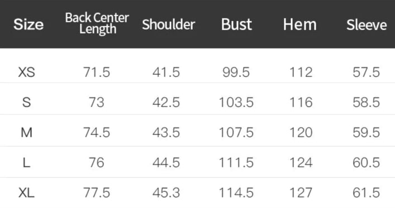Click the XS size row label
The height and width of the screenshot is (208, 395).
click(x=26, y=72)
